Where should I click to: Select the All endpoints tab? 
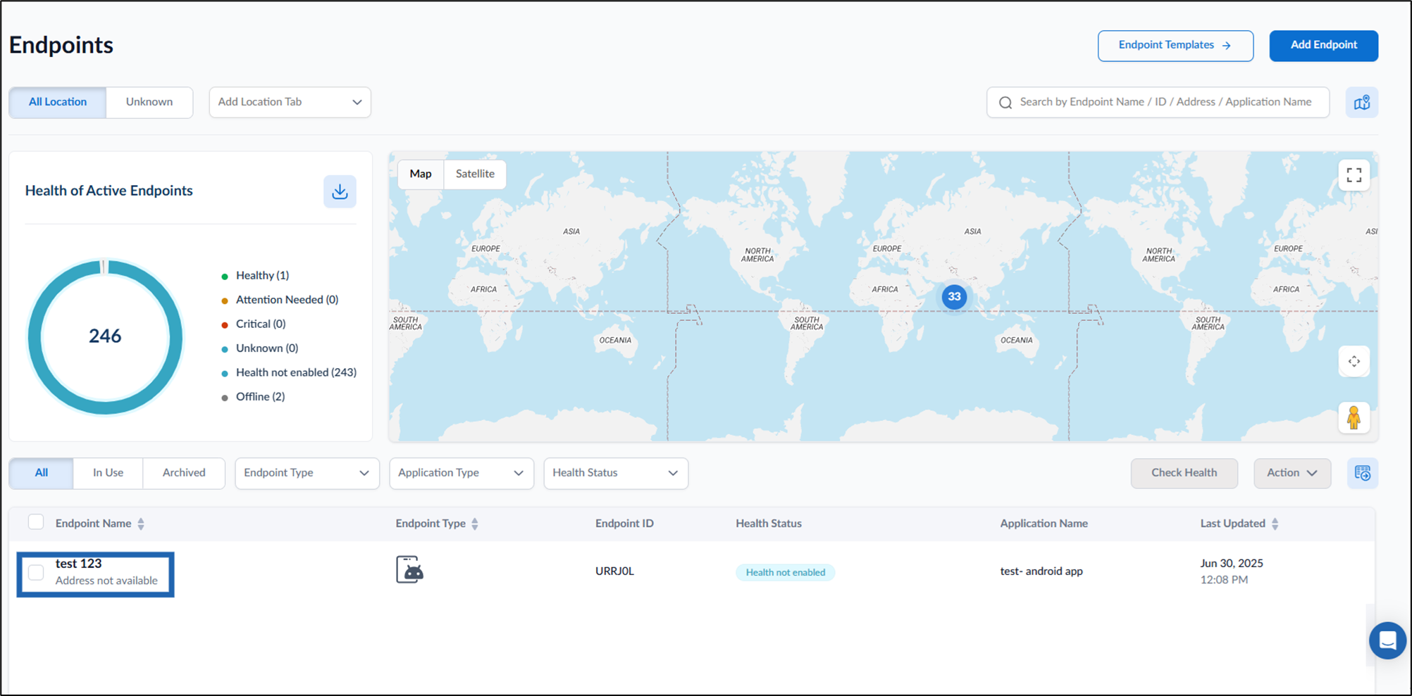42,473
